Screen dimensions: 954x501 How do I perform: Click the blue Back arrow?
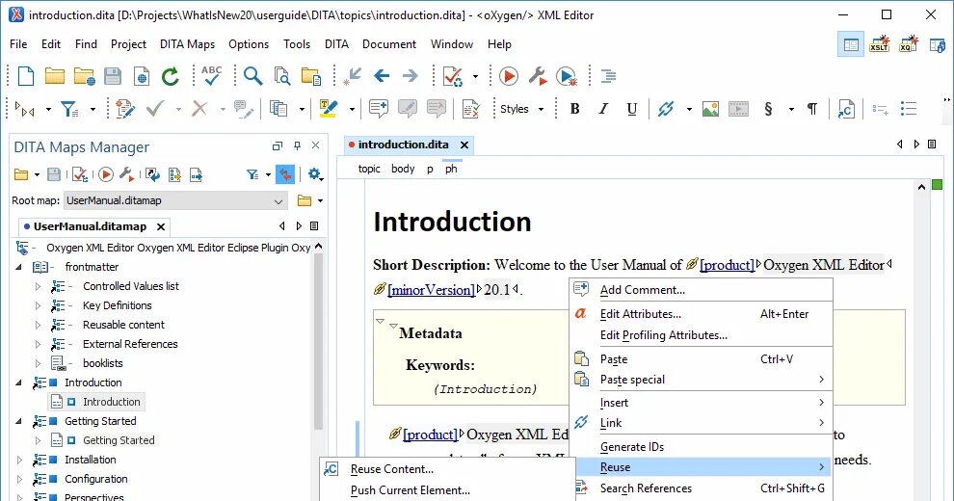[382, 76]
